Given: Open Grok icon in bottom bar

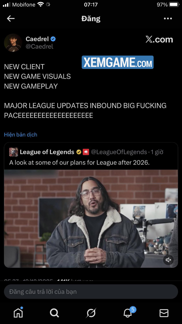Looking at the screenshot, I should [91, 313].
